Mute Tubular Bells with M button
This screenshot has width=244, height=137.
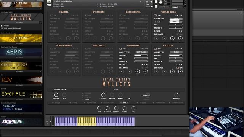click(178, 16)
